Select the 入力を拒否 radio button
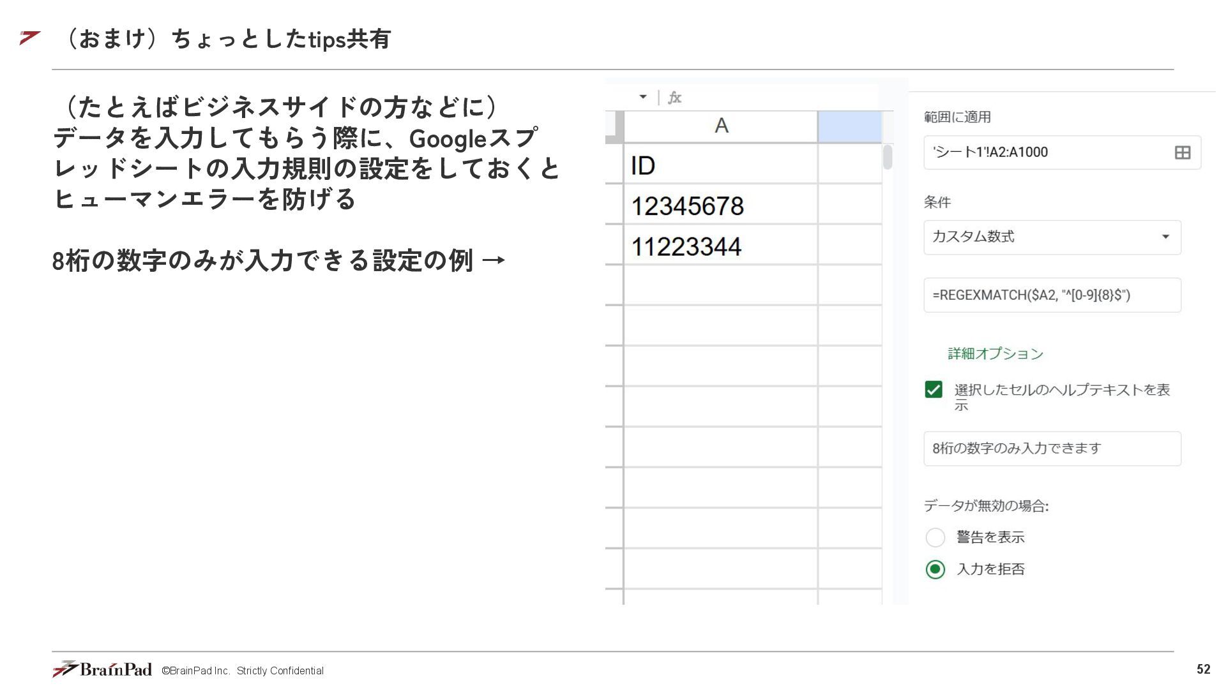The width and height of the screenshot is (1226, 689). click(935, 569)
